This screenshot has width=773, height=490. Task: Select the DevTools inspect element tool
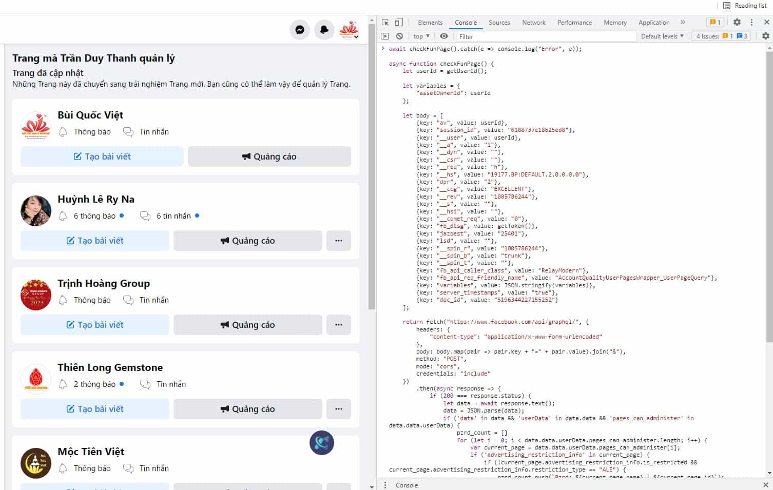pos(385,22)
